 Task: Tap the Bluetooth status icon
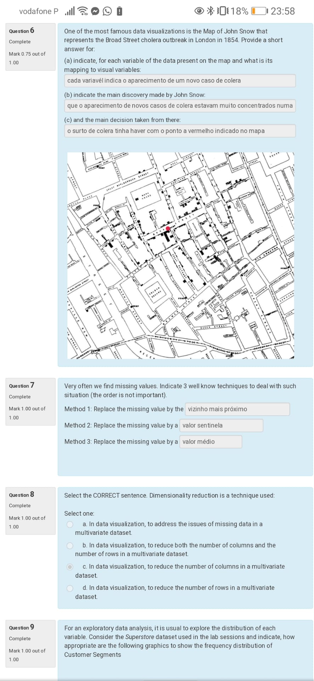211,11
